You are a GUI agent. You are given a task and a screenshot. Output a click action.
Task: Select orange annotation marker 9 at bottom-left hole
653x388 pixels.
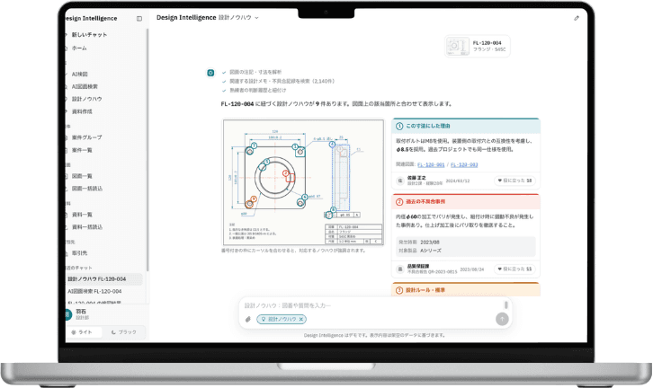(x=254, y=198)
